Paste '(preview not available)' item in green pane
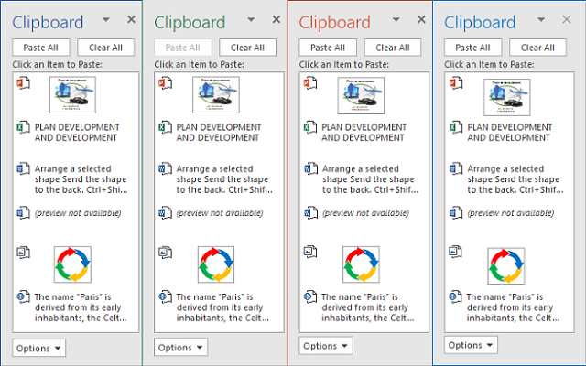 (220, 213)
